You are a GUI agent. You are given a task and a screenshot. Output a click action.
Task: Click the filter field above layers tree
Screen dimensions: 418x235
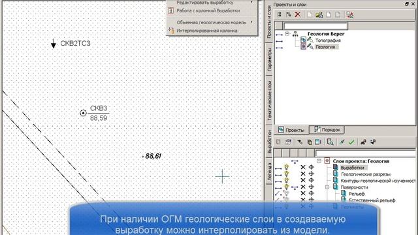tap(365, 153)
